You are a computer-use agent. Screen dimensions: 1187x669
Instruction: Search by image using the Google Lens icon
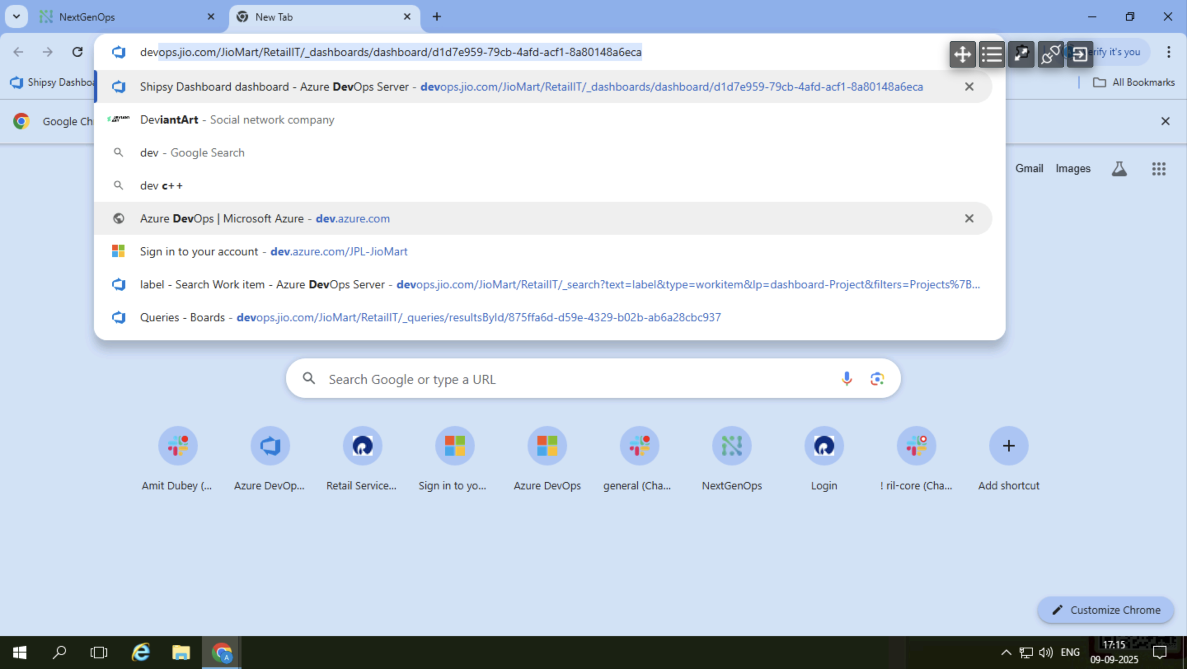(877, 379)
